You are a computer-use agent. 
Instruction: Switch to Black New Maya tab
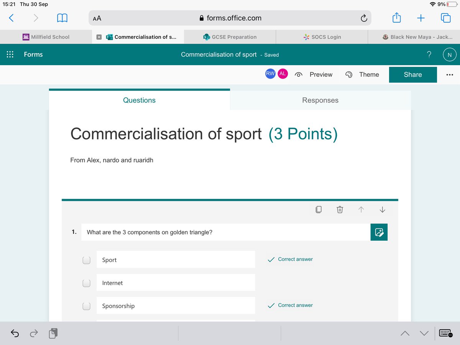pos(414,37)
